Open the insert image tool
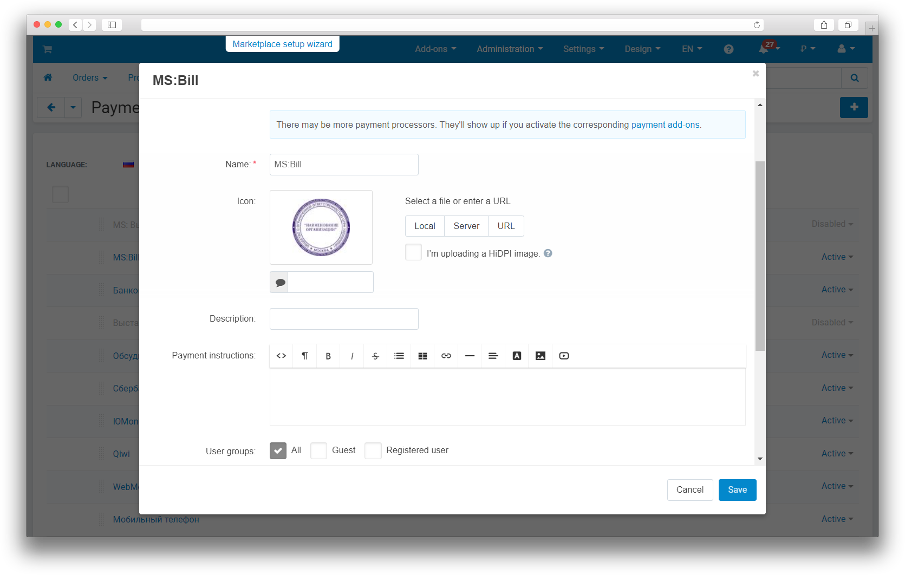 coord(541,356)
